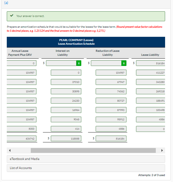Click the 'Annual Lease Payment Plus GRV' column header

tap(20, 53)
